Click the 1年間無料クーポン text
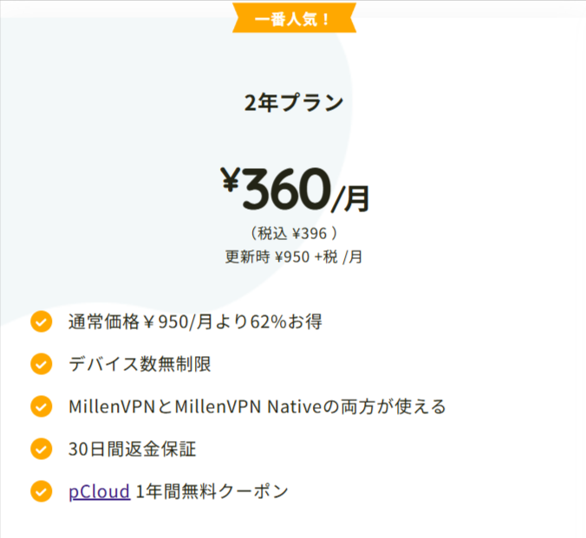Viewport: 586px width, 538px height. point(212,492)
